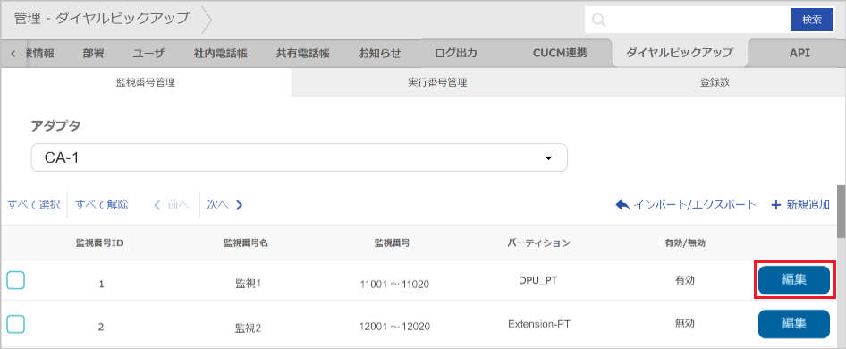Open the 部署 tab
Image resolution: width=846 pixels, height=349 pixels.
pyautogui.click(x=93, y=53)
